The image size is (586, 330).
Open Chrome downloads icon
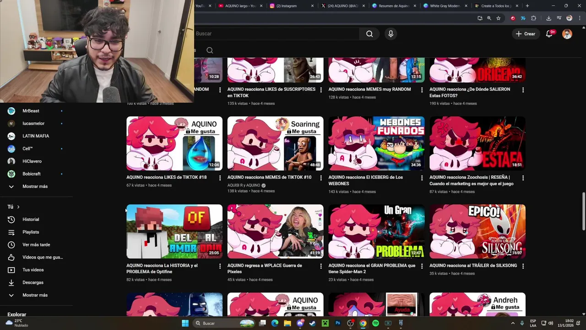[x=548, y=18]
